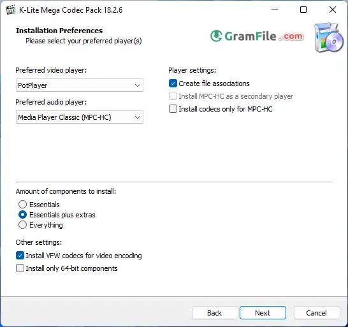Click the 'Player settings:' label
Viewport: 348px width, 327px height.
(x=192, y=70)
